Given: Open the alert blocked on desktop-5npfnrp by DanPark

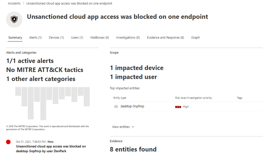Looking at the screenshot, I should [x=51, y=149].
